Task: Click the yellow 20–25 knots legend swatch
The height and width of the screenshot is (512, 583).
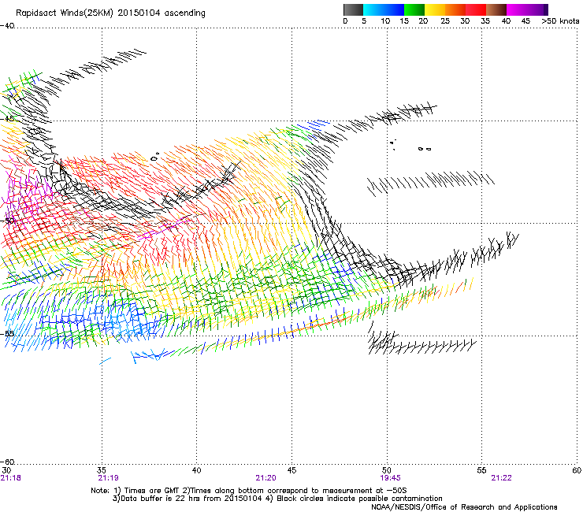Action: tap(435, 9)
